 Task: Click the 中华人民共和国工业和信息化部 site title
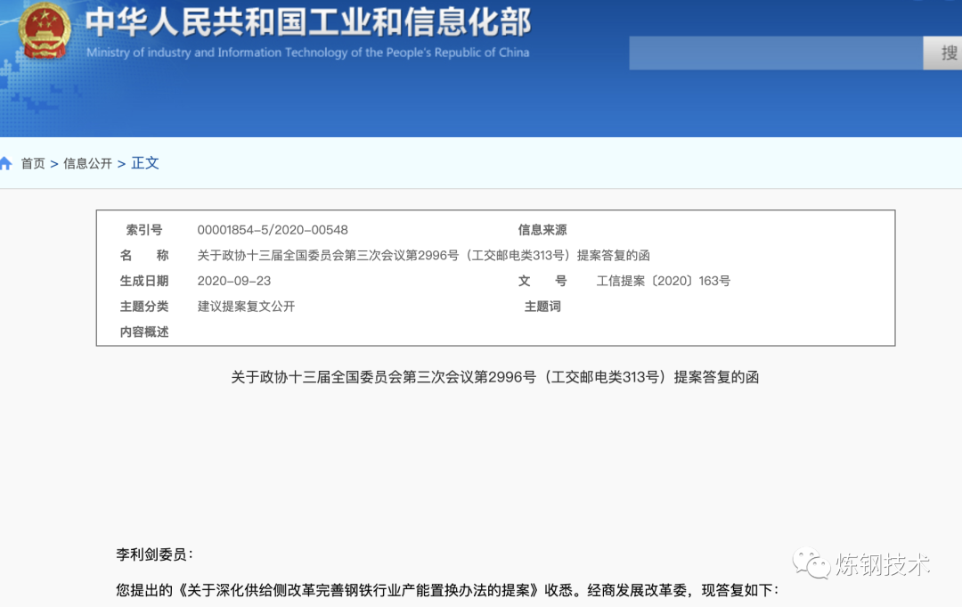pos(308,21)
